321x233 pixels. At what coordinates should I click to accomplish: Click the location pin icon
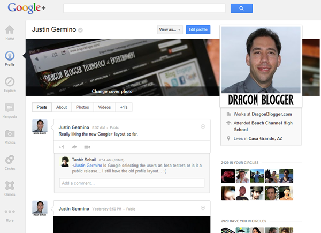click(228, 139)
